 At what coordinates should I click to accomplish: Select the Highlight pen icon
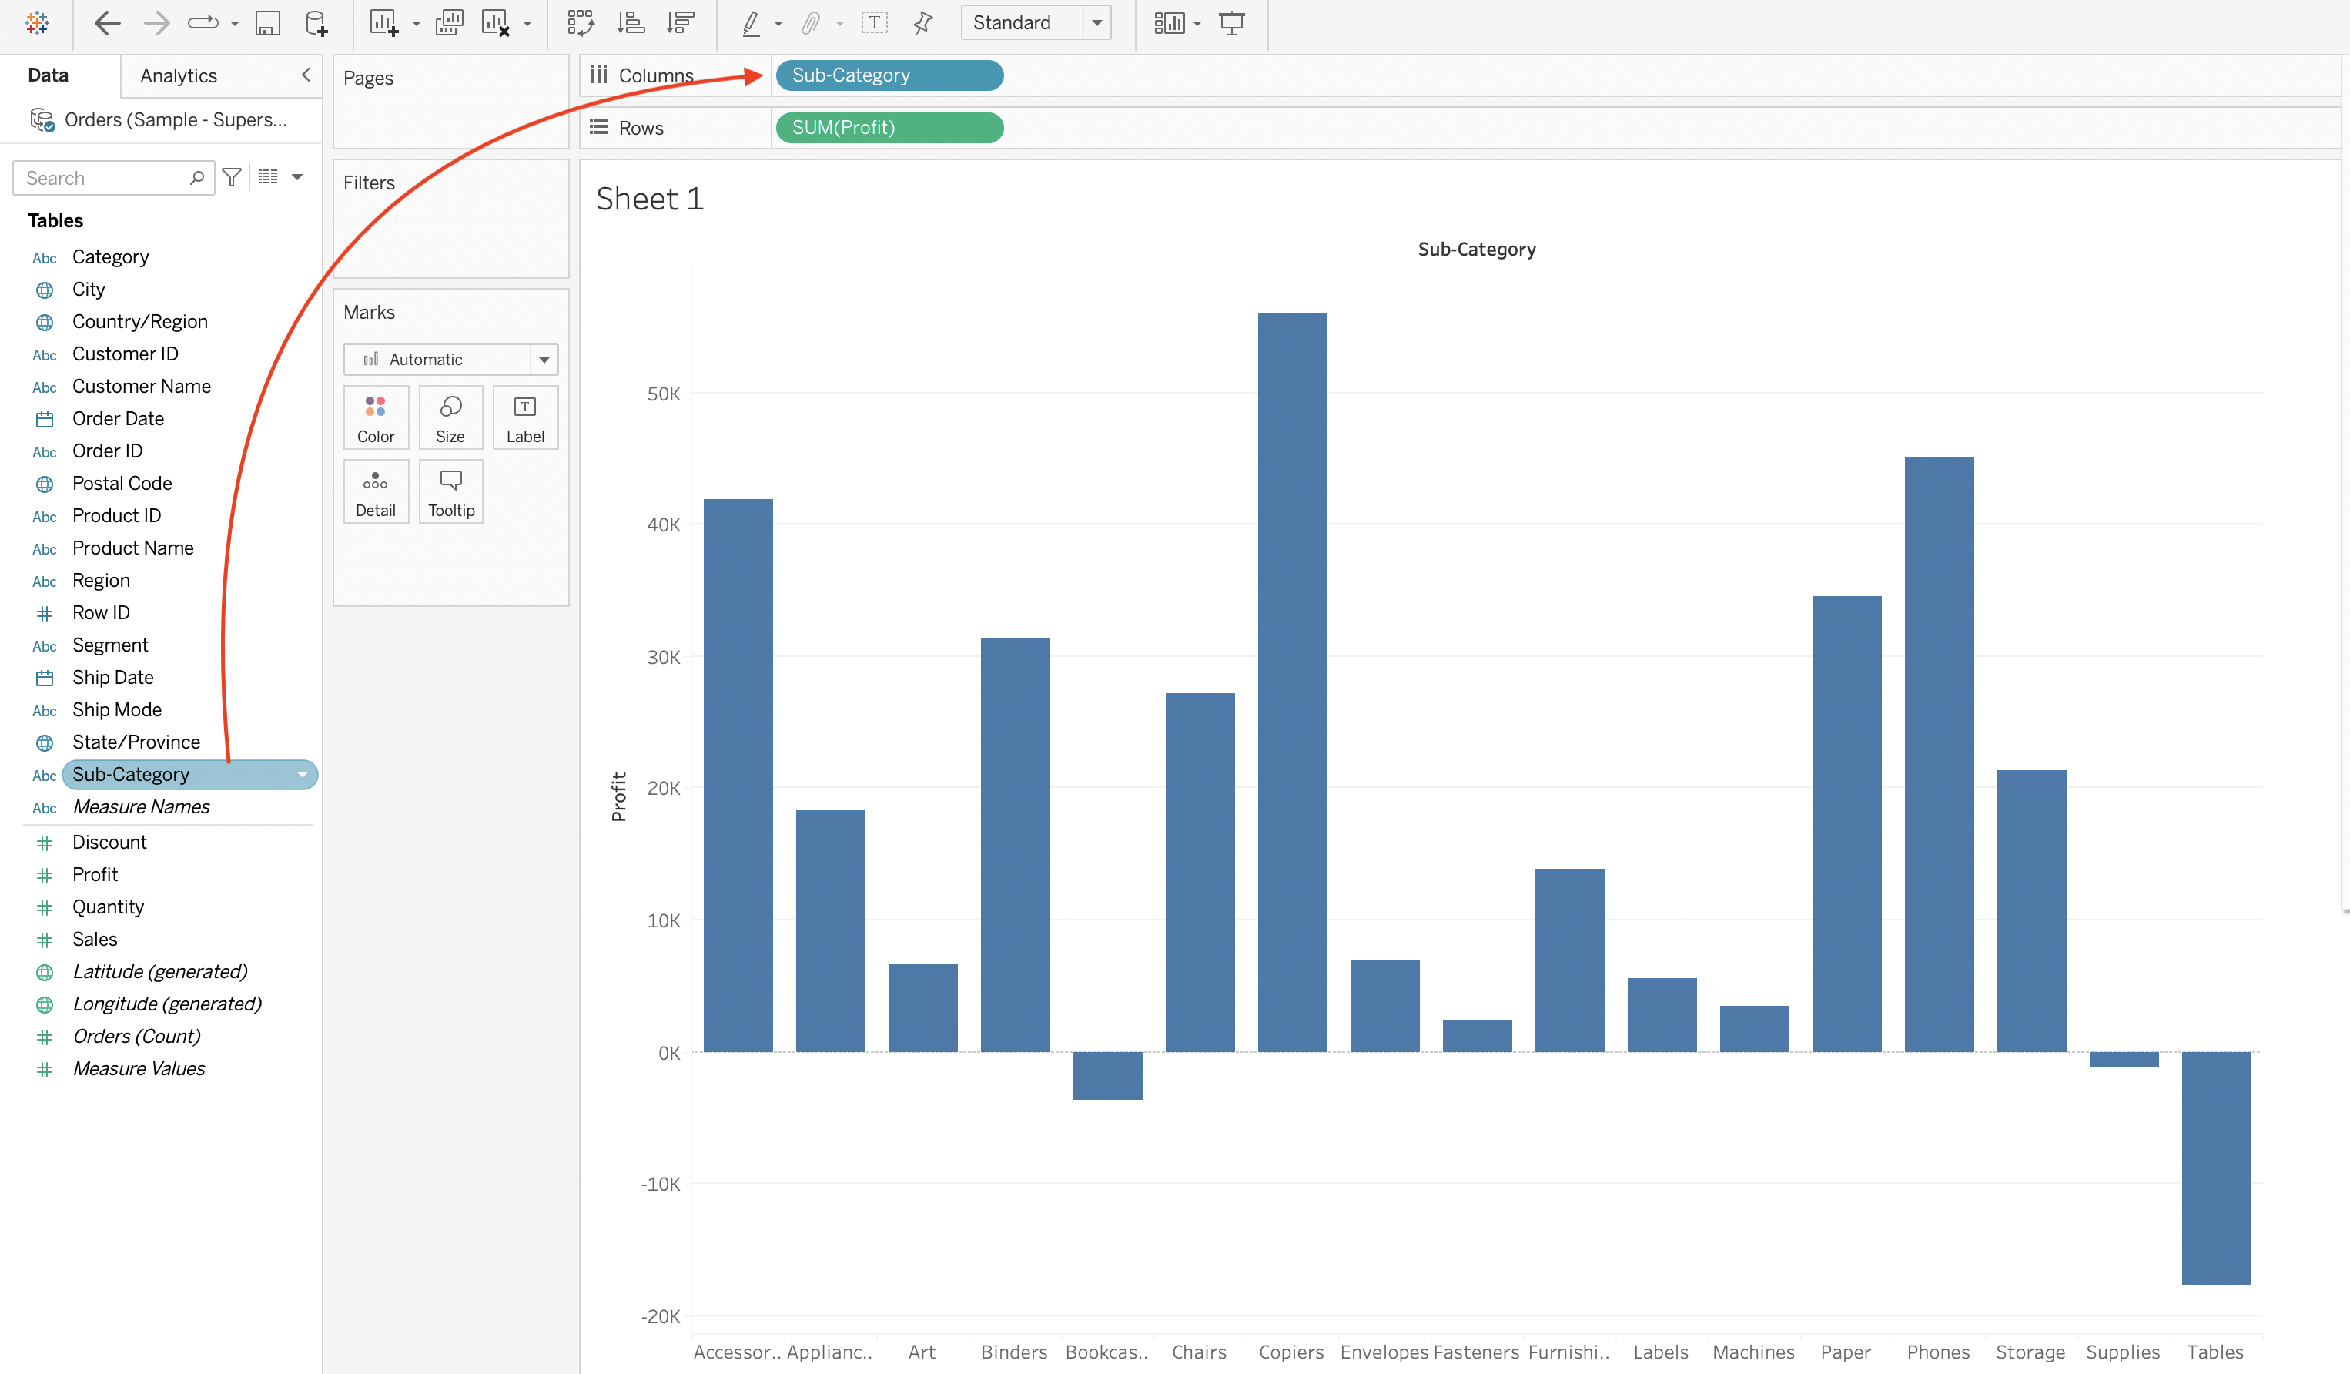pos(752,22)
